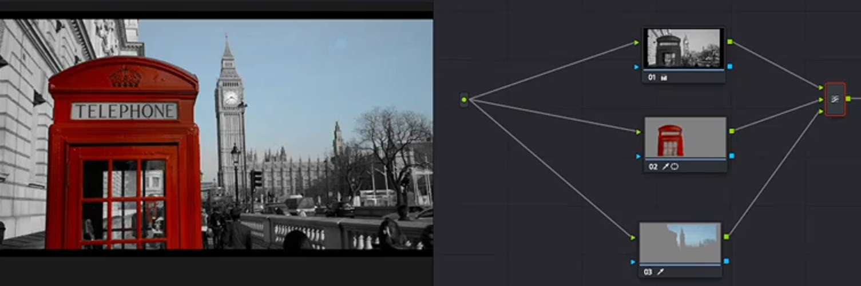The width and height of the screenshot is (861, 286).
Task: Click the Parallel Mixer green output square
Action: tap(848, 98)
